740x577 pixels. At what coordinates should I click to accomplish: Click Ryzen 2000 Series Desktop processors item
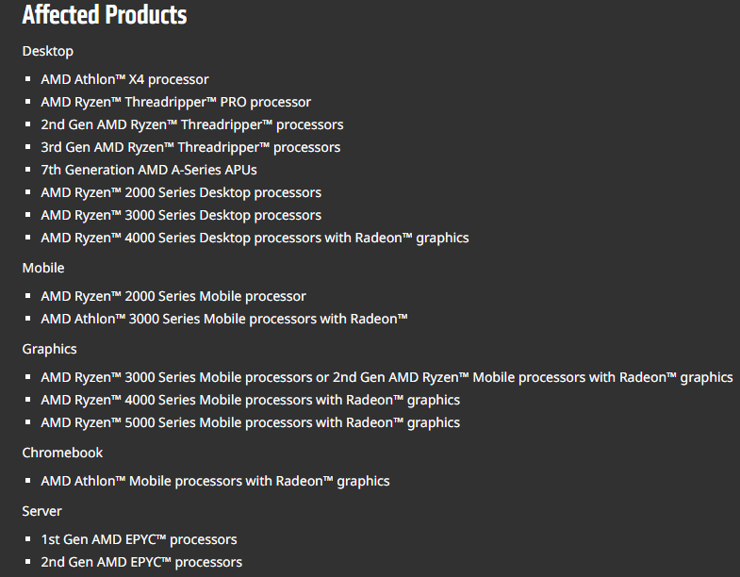pyautogui.click(x=180, y=192)
